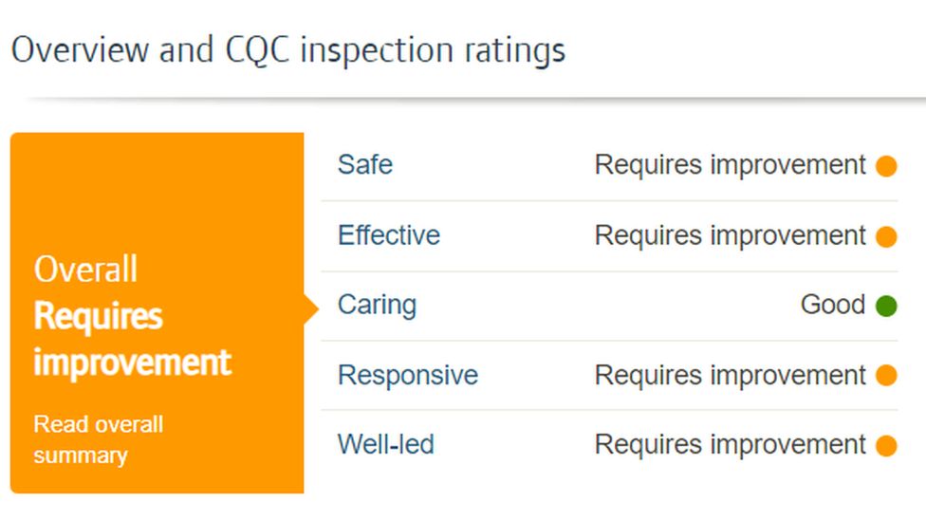Screen dimensions: 926x521
Task: Open the Well-led rating link
Action: coord(385,444)
